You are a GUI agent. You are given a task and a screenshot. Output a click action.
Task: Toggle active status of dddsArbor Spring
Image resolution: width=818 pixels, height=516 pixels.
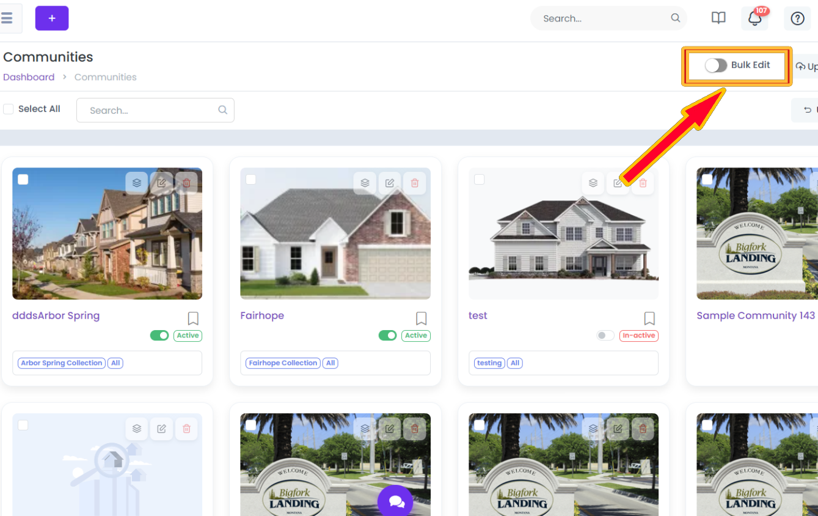click(159, 335)
